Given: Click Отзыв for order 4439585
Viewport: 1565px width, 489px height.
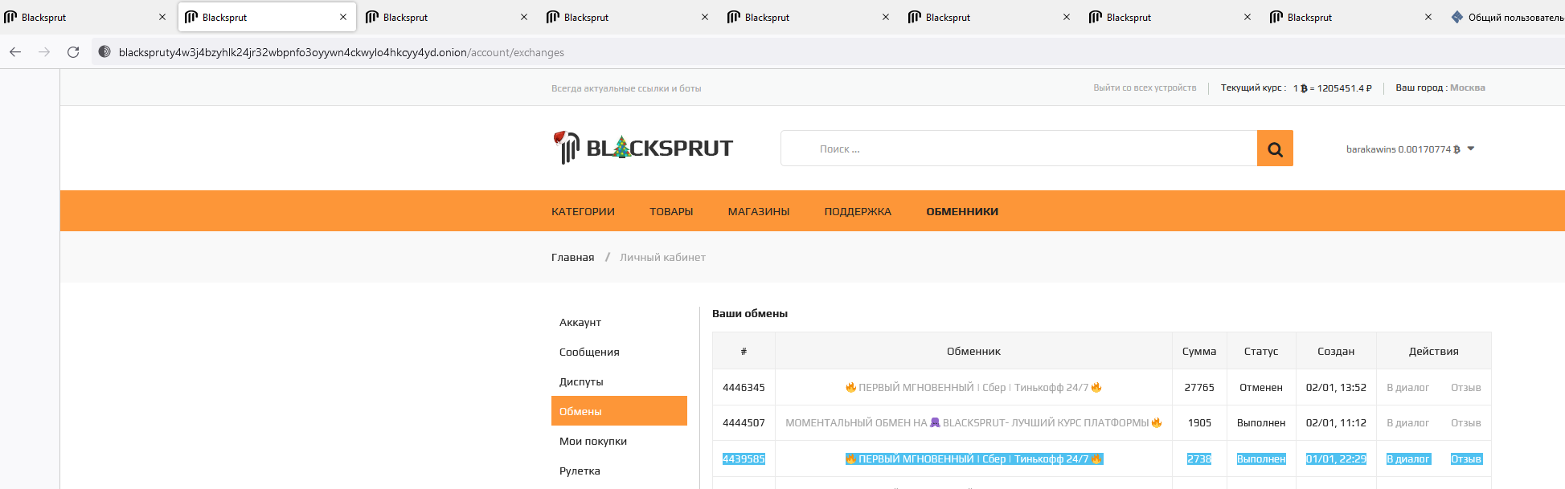Looking at the screenshot, I should click(x=1466, y=458).
